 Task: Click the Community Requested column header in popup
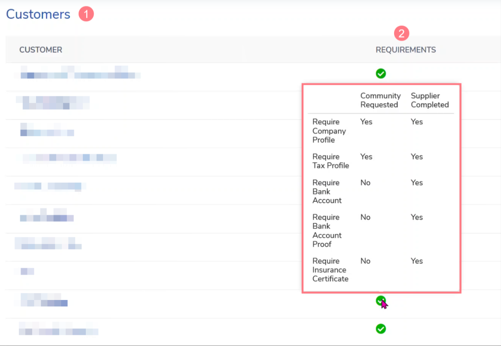(380, 100)
